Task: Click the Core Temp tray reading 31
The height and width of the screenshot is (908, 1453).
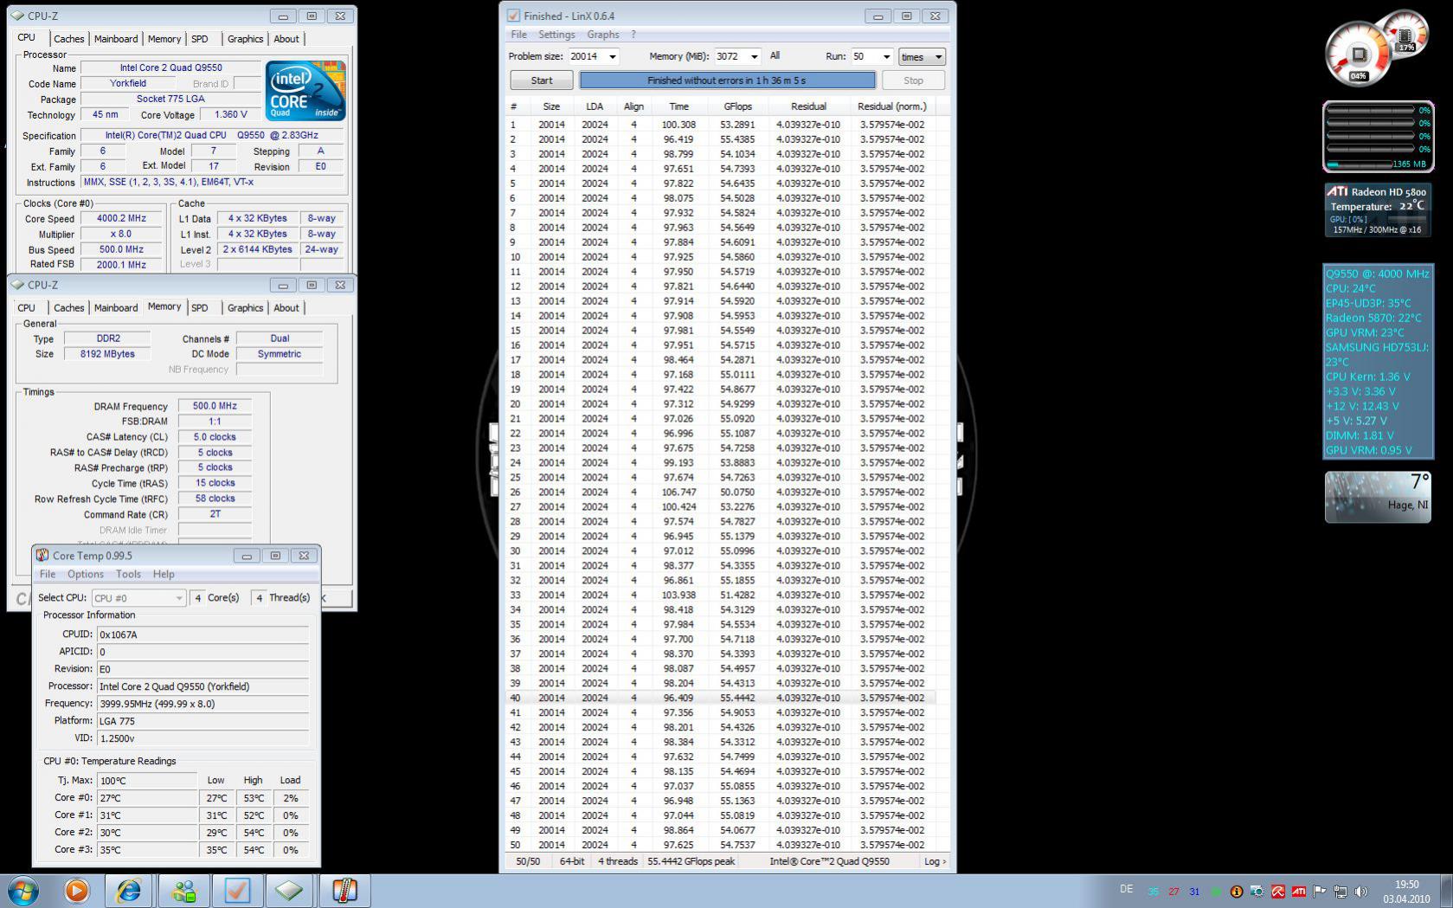Action: pyautogui.click(x=1194, y=892)
